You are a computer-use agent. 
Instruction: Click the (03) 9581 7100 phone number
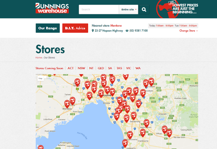click(139, 31)
